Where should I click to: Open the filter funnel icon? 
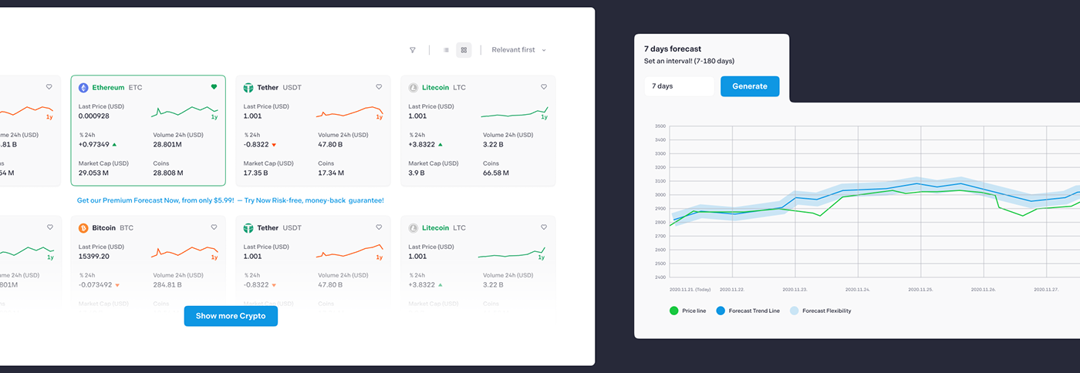[413, 50]
